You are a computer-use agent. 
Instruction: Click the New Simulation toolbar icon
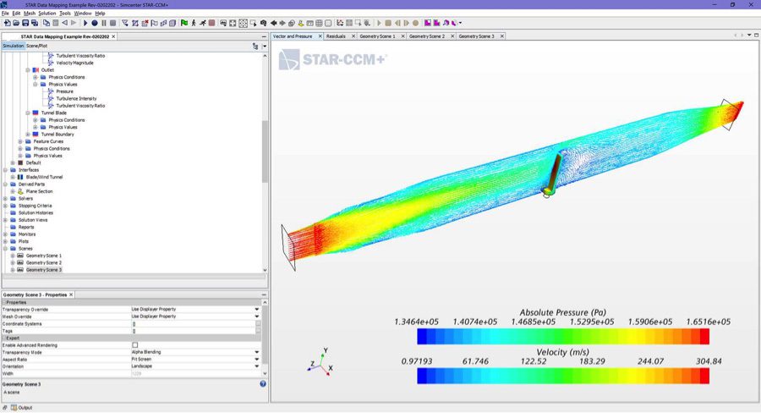click(8, 23)
